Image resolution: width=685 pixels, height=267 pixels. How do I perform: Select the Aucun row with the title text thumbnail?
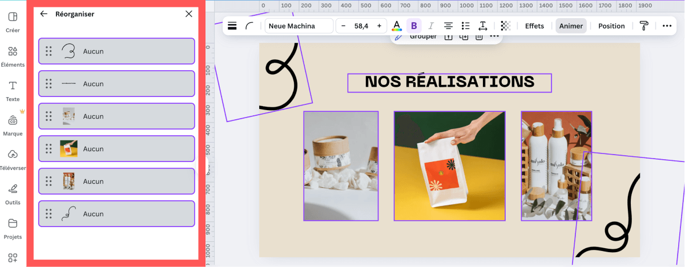point(116,84)
